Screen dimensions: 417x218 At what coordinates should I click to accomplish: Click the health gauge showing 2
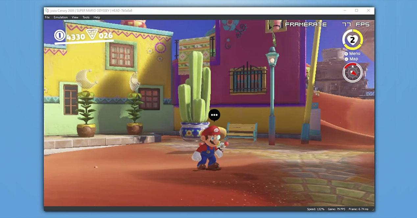click(x=352, y=40)
